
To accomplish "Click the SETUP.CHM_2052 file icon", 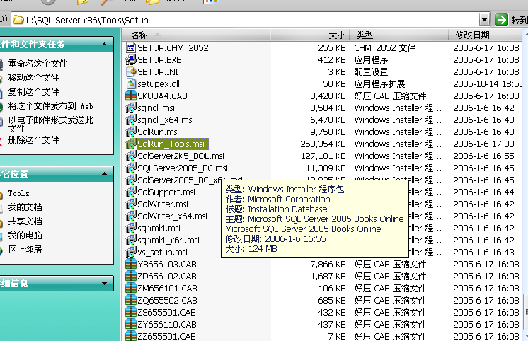I will (x=131, y=48).
